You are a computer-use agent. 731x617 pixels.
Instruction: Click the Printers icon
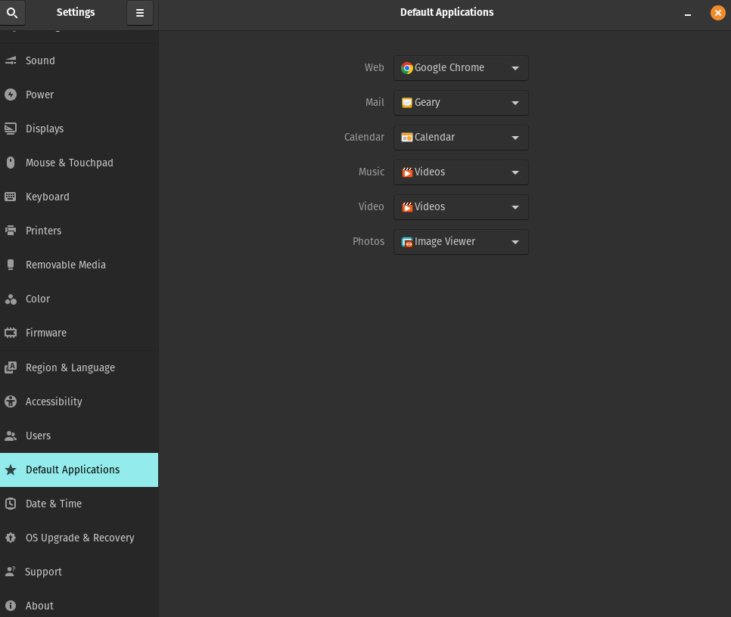click(11, 231)
